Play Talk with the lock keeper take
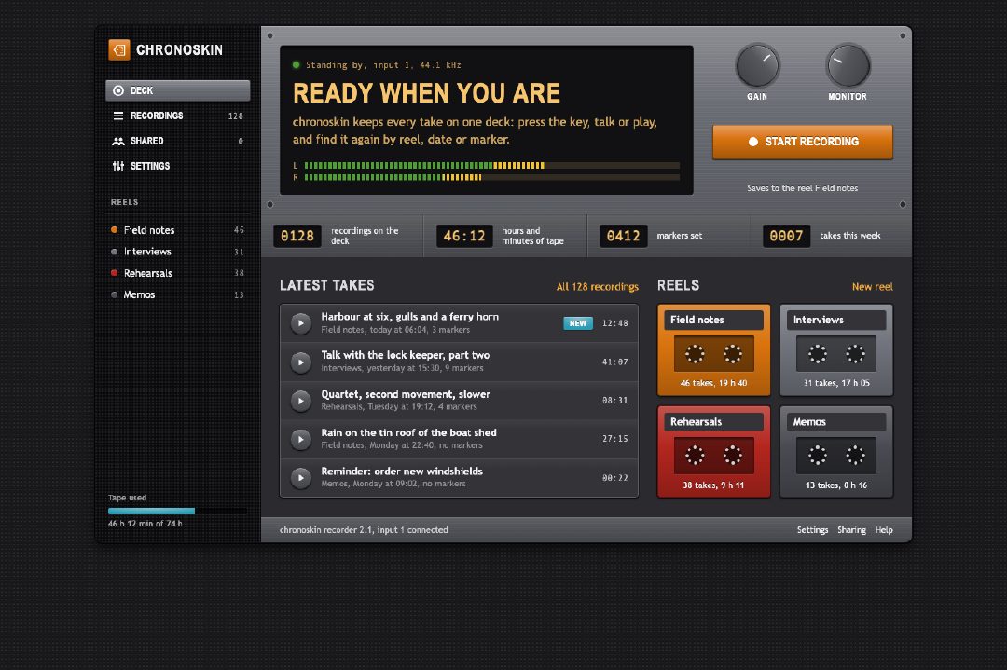This screenshot has width=1007, height=670. (300, 362)
